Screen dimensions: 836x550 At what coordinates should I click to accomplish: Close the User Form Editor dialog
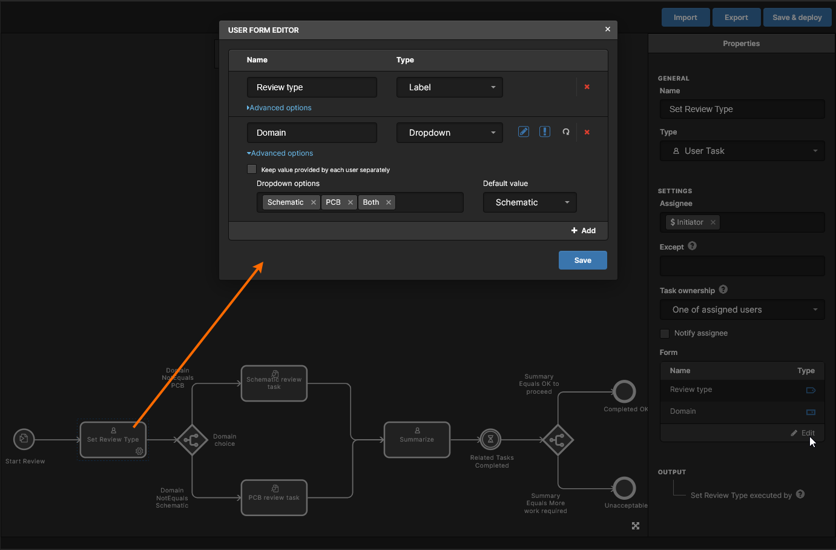tap(608, 29)
